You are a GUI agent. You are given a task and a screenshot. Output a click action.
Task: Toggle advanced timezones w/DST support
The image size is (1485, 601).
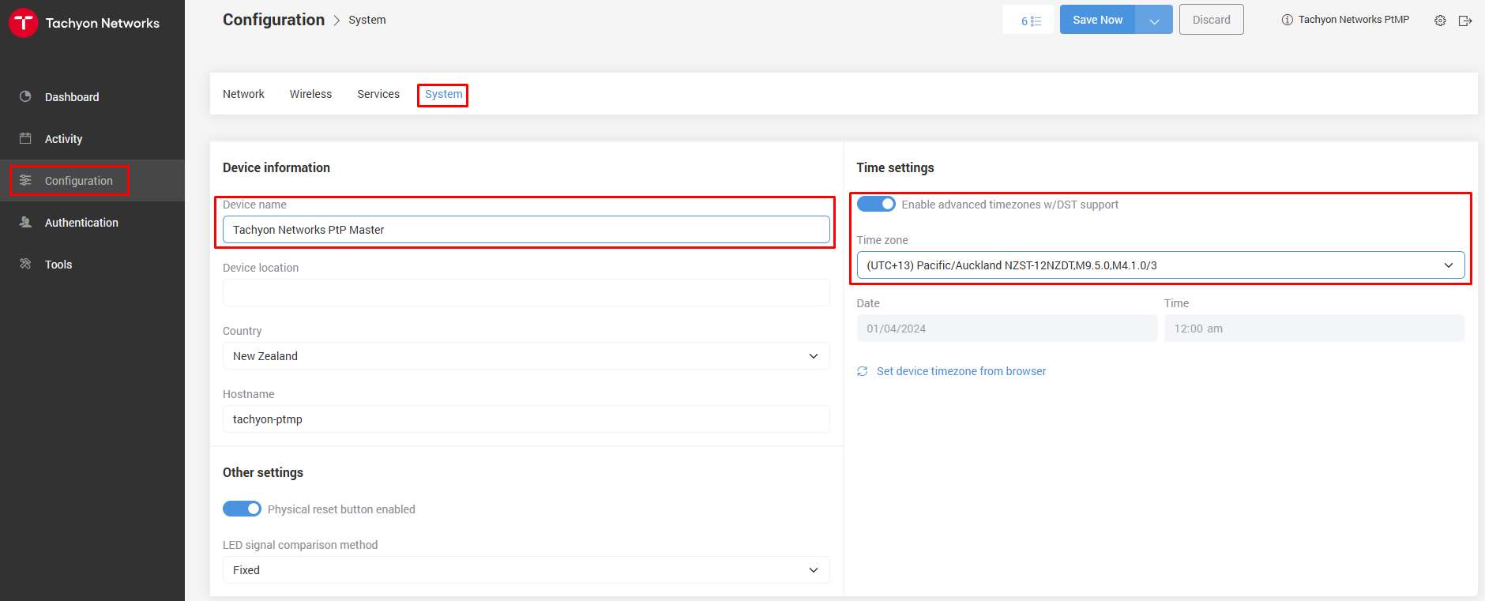pos(876,204)
